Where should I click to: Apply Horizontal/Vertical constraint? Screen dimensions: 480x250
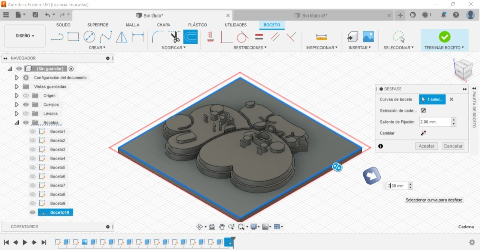(x=210, y=37)
